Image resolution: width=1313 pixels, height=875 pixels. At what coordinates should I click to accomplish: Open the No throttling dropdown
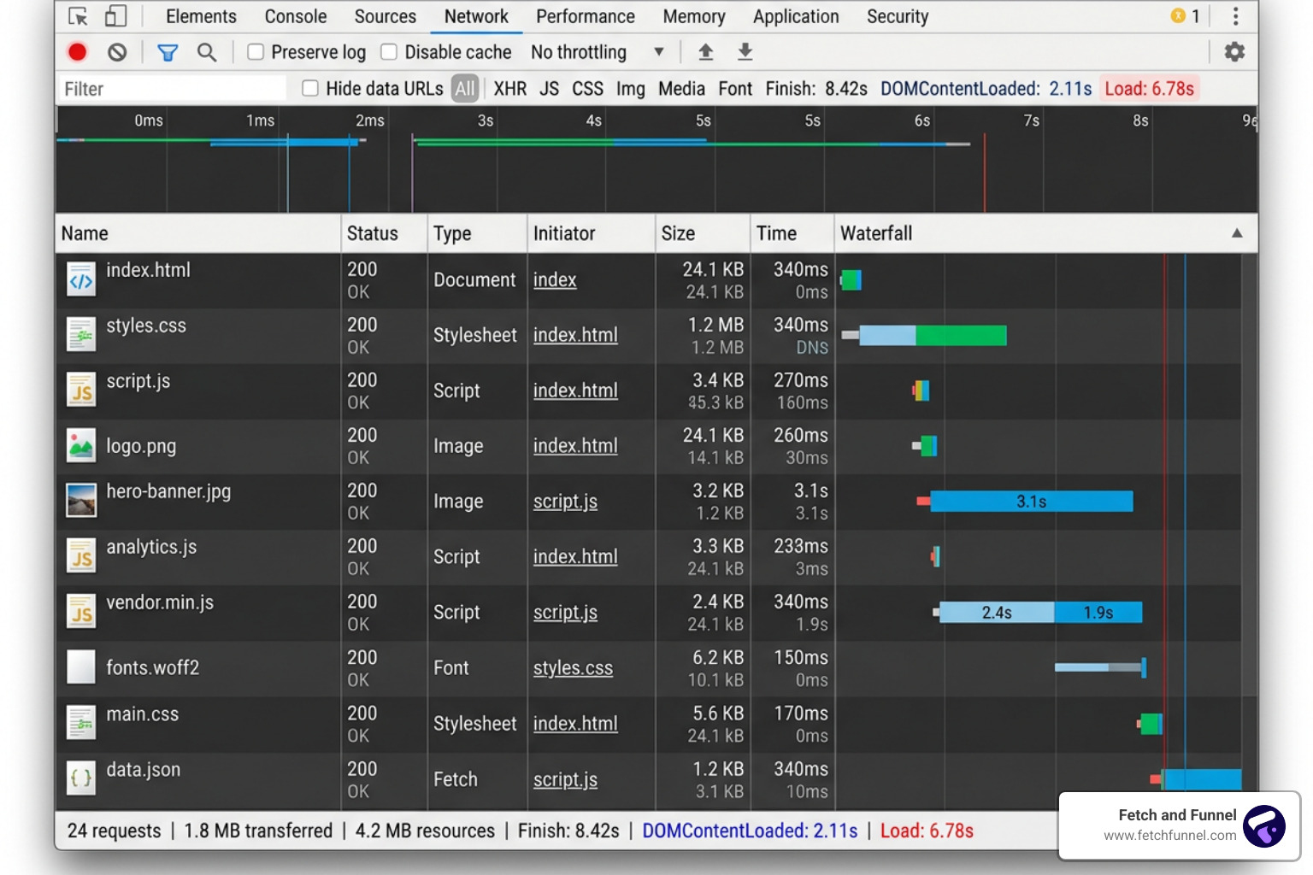click(x=598, y=52)
